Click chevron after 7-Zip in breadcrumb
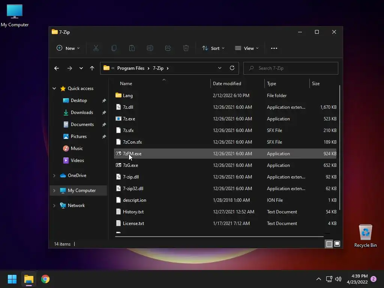384x288 pixels. [x=168, y=68]
